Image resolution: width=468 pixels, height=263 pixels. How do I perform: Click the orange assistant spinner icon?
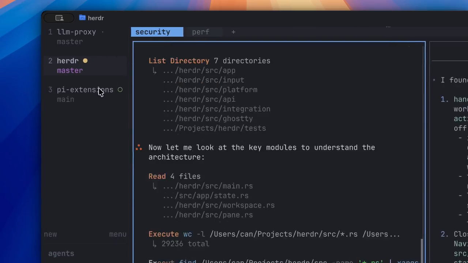[139, 148]
